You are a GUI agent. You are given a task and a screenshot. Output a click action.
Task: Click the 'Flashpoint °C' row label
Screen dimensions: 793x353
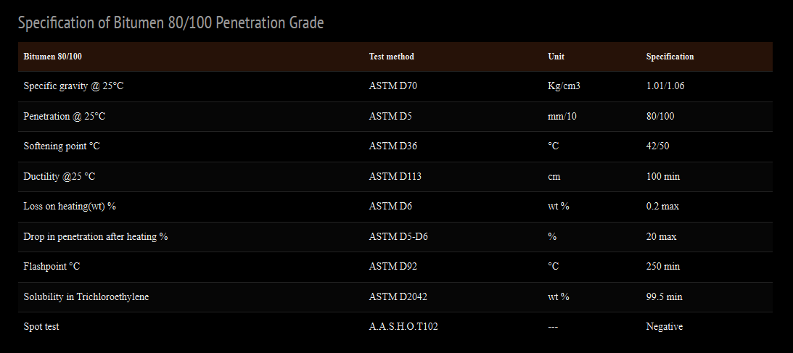(52, 267)
